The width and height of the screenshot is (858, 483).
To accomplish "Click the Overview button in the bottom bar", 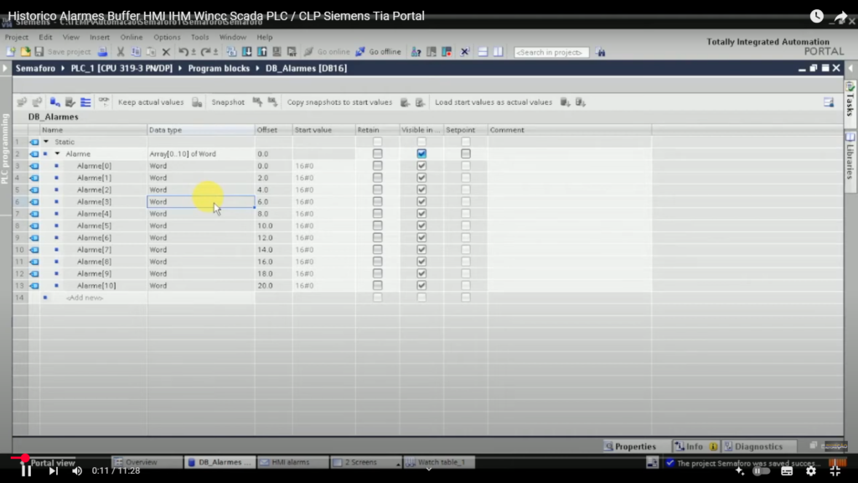I will coord(147,462).
